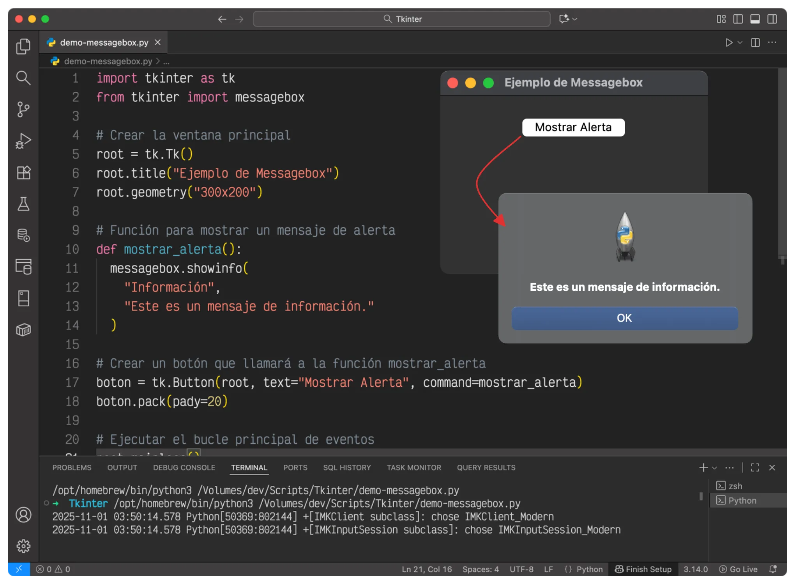This screenshot has width=795, height=584.
Task: Open the Testing beaker view
Action: [x=23, y=204]
